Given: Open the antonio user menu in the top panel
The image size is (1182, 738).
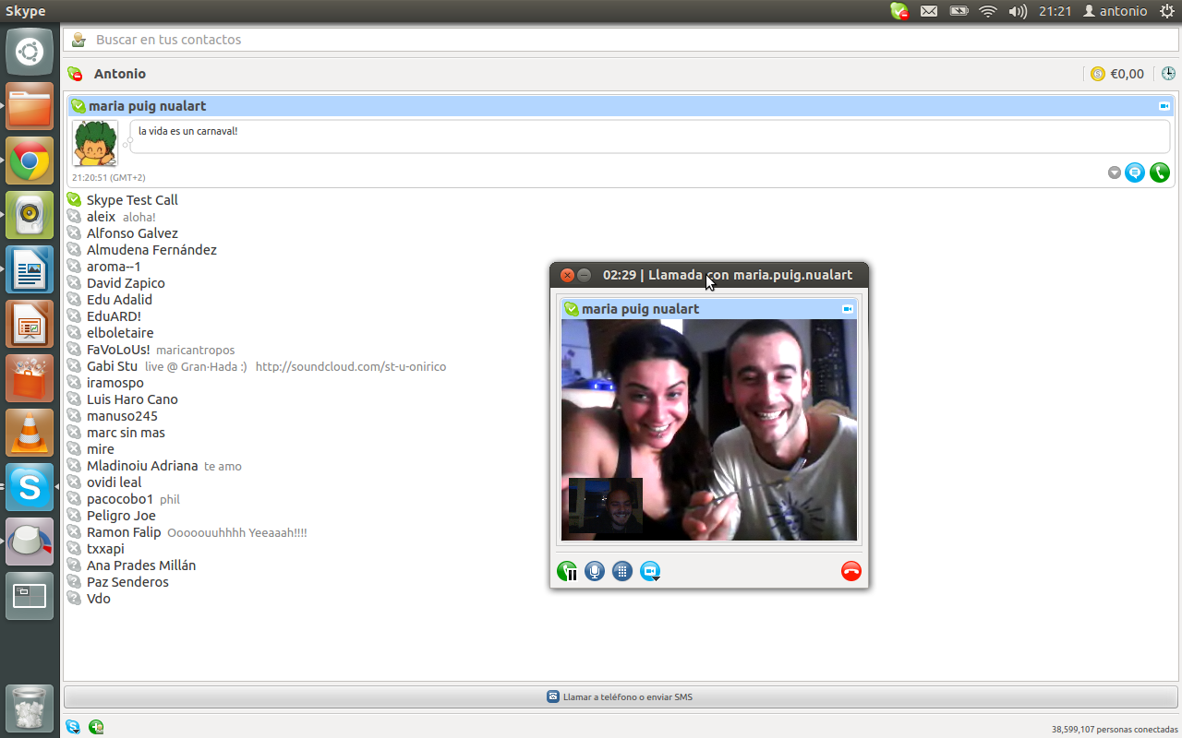Looking at the screenshot, I should [x=1115, y=11].
